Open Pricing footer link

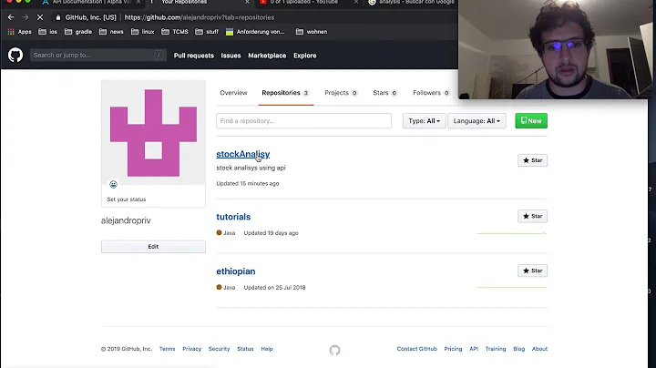coord(453,349)
